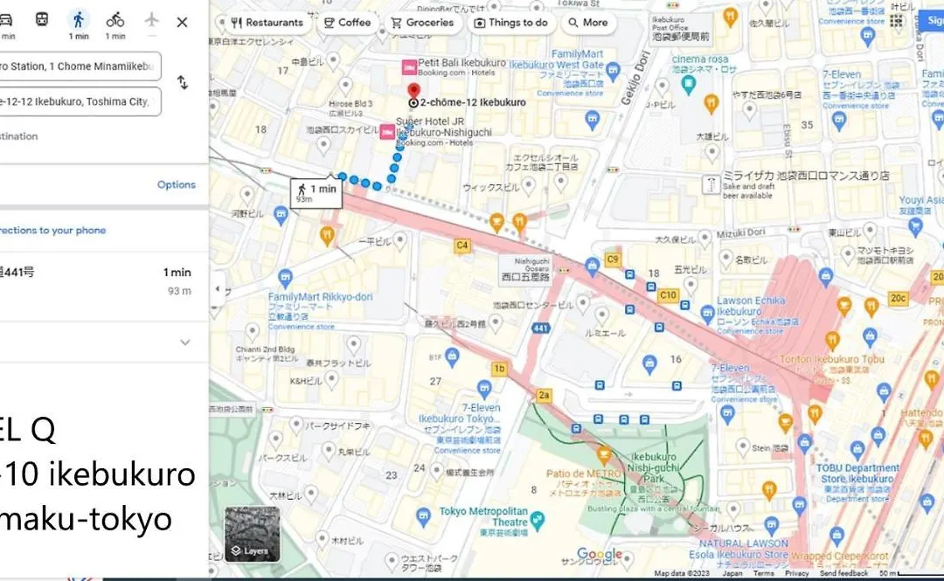Edit the destination address field
944x581 pixels.
[80, 101]
